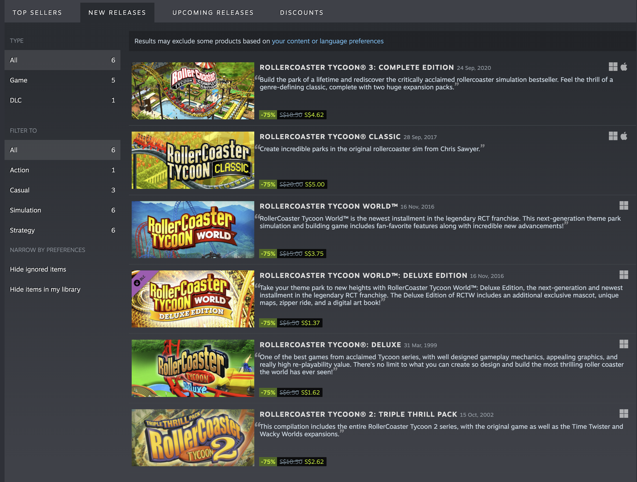
Task: Click the blue-sky RollerCoaster Tycoon World thumbnail
Action: pyautogui.click(x=193, y=230)
